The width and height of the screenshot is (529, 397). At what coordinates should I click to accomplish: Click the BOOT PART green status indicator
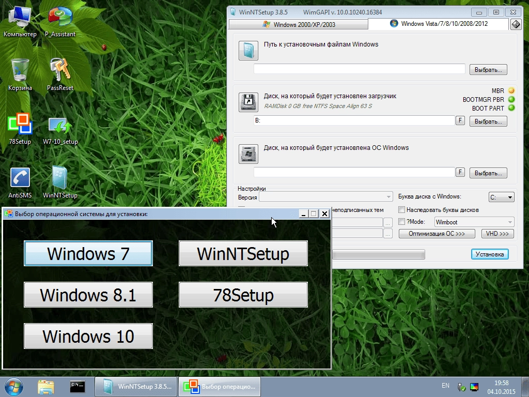(511, 108)
